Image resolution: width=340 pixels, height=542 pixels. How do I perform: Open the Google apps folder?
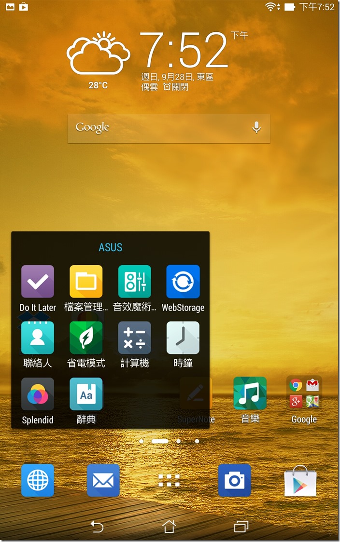coord(304,393)
